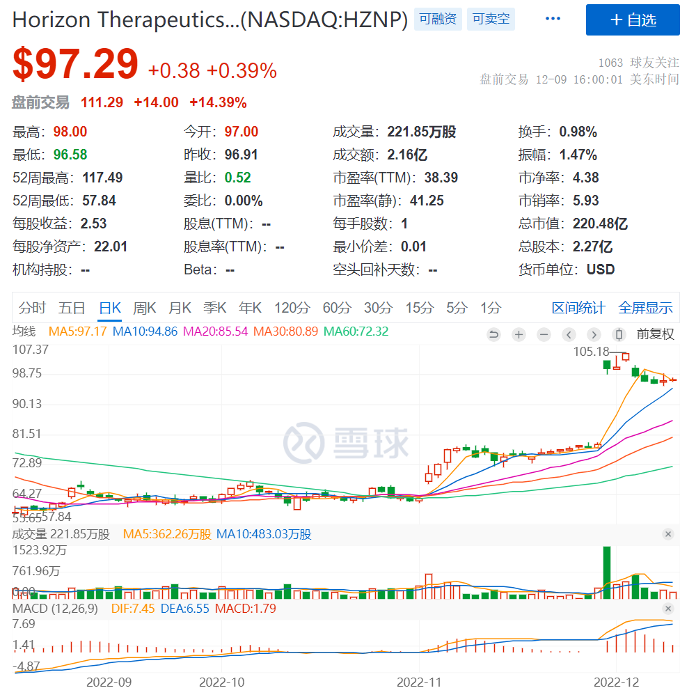Image resolution: width=696 pixels, height=695 pixels.
Task: Click the 盘前交易 price 111.29
Action: point(102,102)
